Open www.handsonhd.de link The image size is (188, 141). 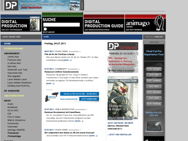click(x=69, y=99)
